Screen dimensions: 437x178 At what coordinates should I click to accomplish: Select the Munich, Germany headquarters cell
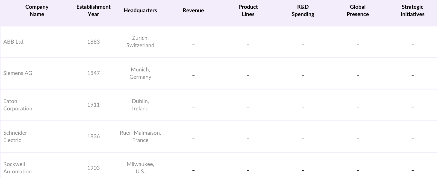pyautogui.click(x=140, y=73)
